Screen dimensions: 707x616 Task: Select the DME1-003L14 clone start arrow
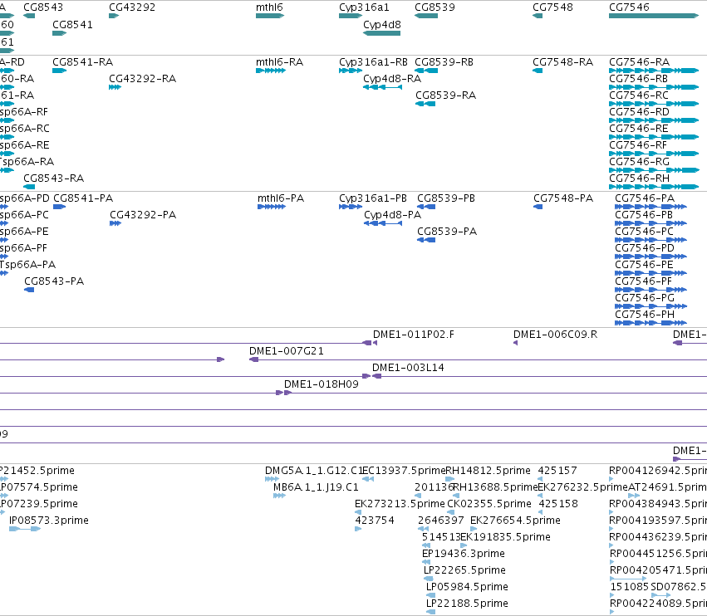pos(377,376)
